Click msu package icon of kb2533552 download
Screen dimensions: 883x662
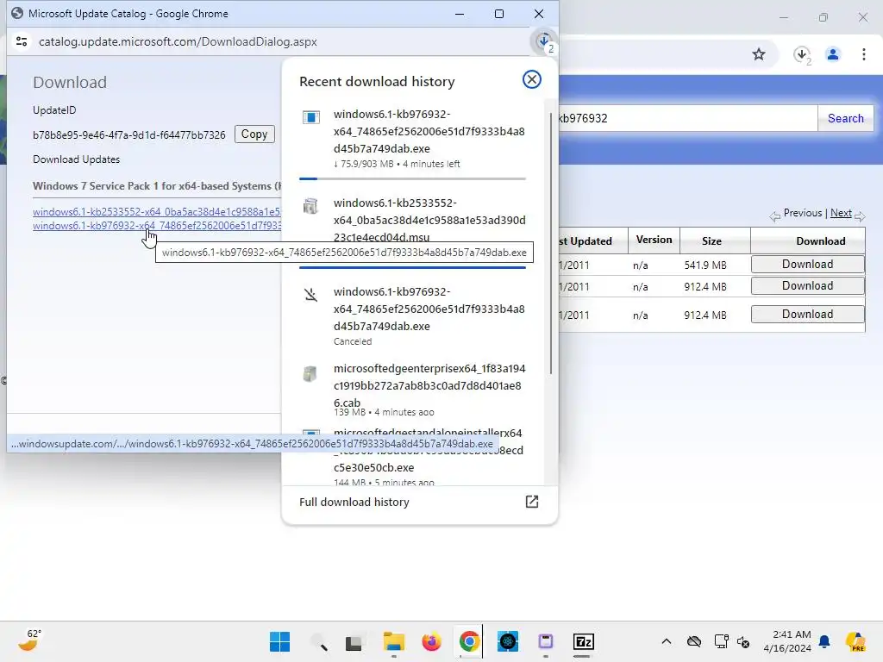click(310, 206)
